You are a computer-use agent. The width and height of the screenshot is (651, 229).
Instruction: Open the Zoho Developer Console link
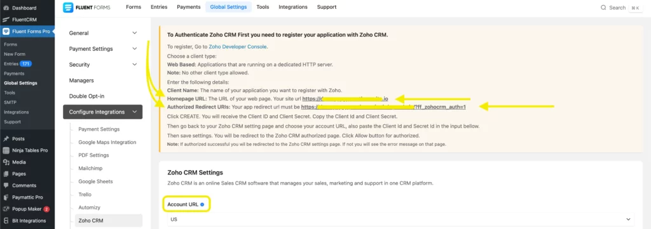pyautogui.click(x=238, y=47)
